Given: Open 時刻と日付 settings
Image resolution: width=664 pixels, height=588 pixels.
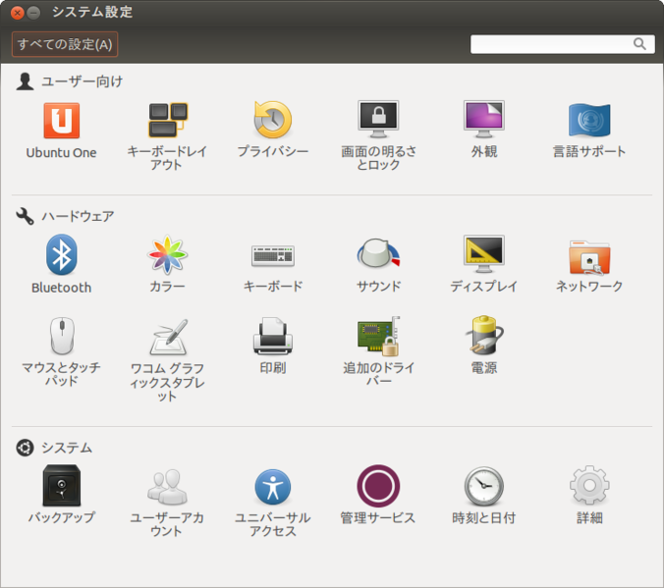Looking at the screenshot, I should pos(483,487).
